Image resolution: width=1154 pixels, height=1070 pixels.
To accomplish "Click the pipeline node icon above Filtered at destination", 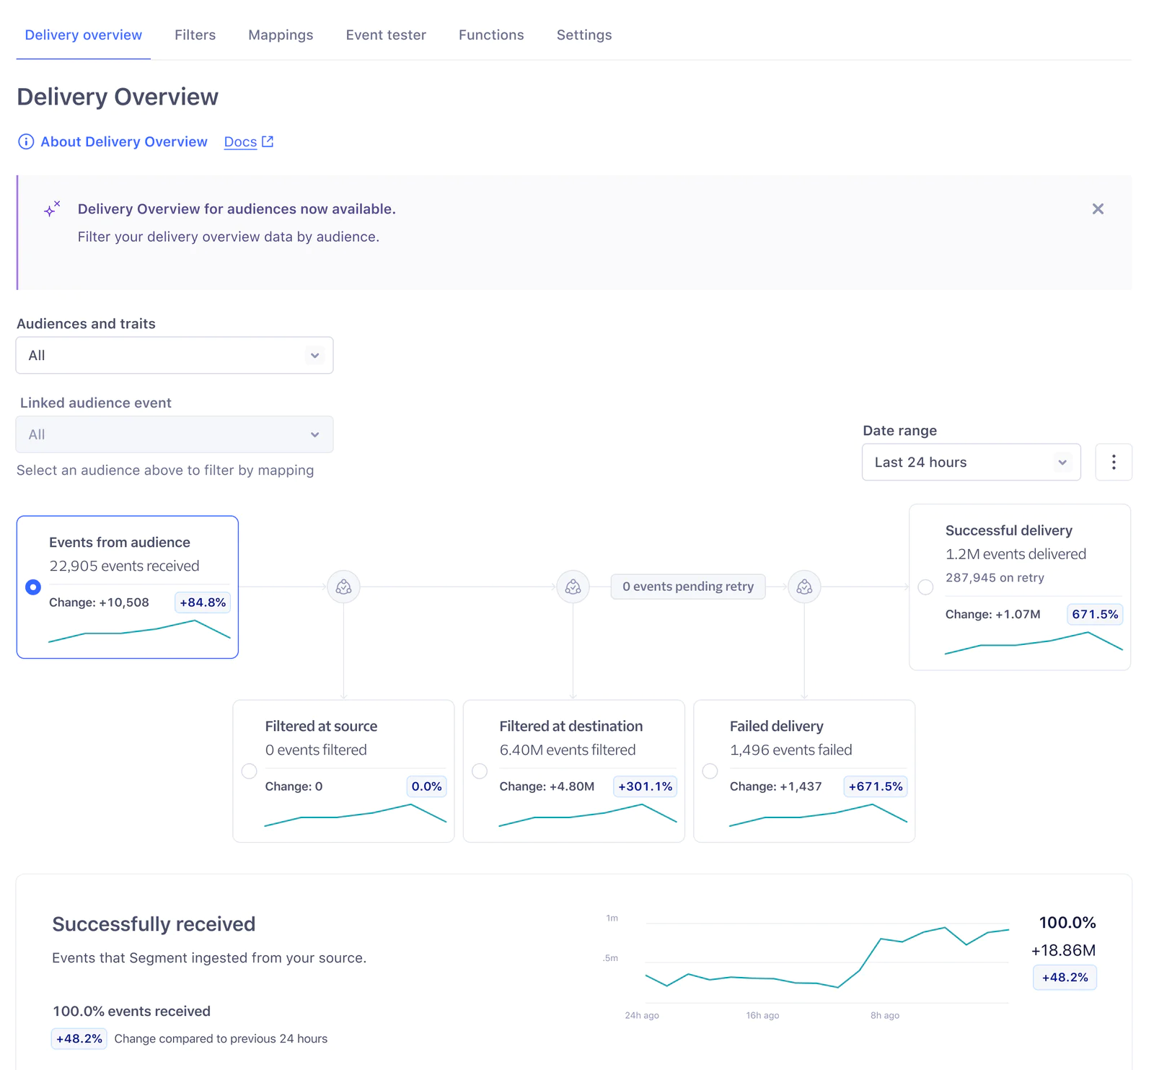I will [x=573, y=587].
